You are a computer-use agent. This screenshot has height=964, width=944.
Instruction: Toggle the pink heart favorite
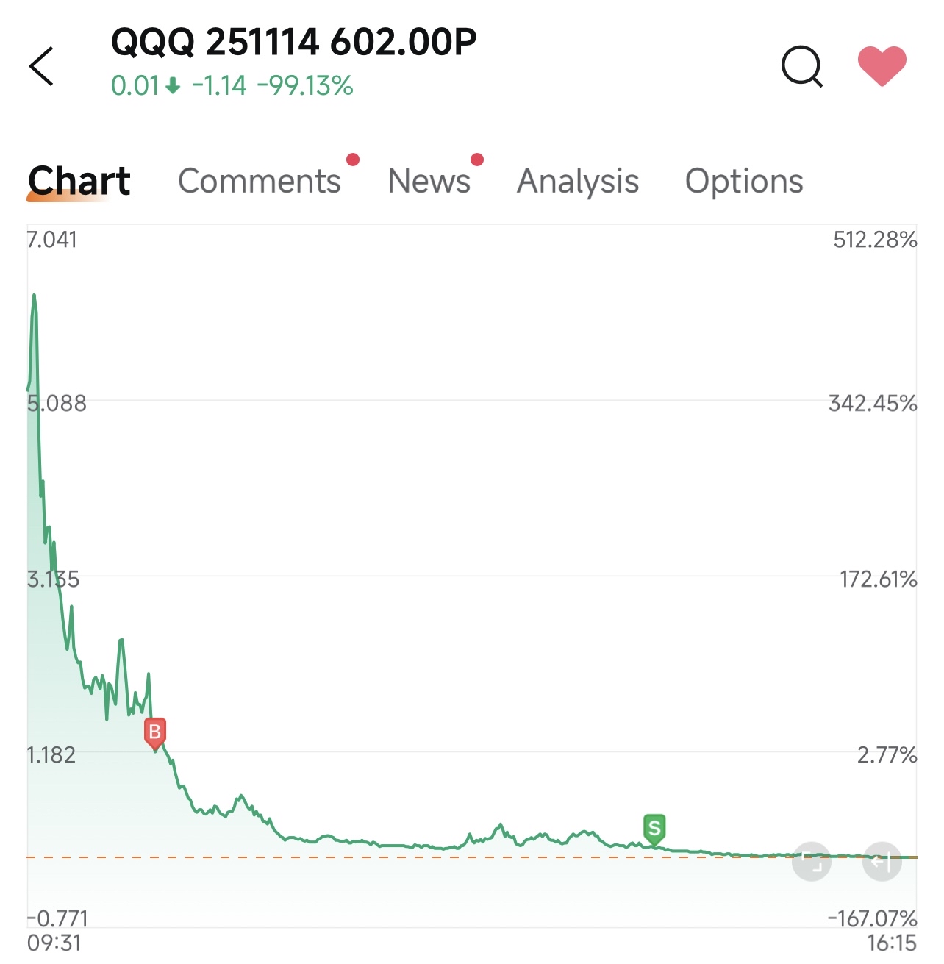click(x=882, y=65)
